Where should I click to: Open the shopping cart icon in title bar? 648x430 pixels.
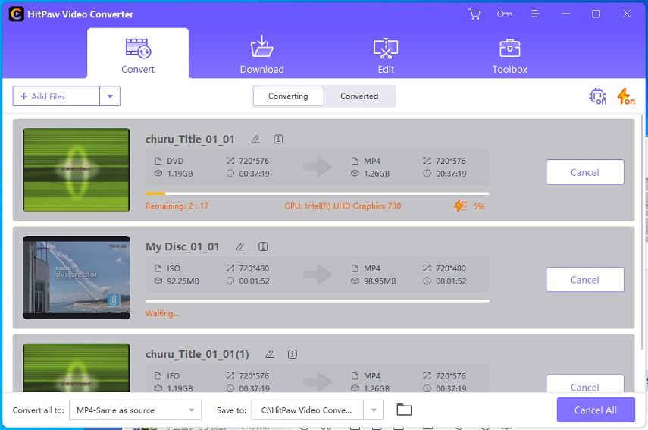point(474,14)
